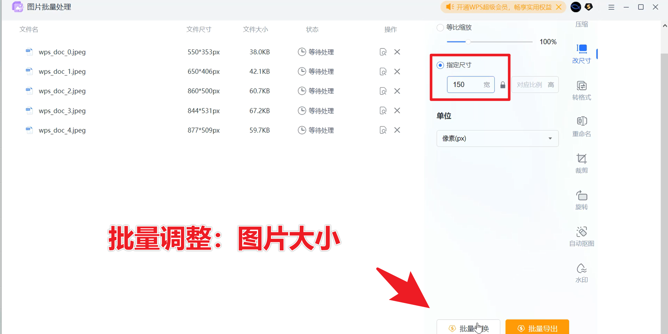Viewport: 668px width, 334px height.
Task: Remove wps_doc_4.jpeg from the list
Action: [x=397, y=130]
